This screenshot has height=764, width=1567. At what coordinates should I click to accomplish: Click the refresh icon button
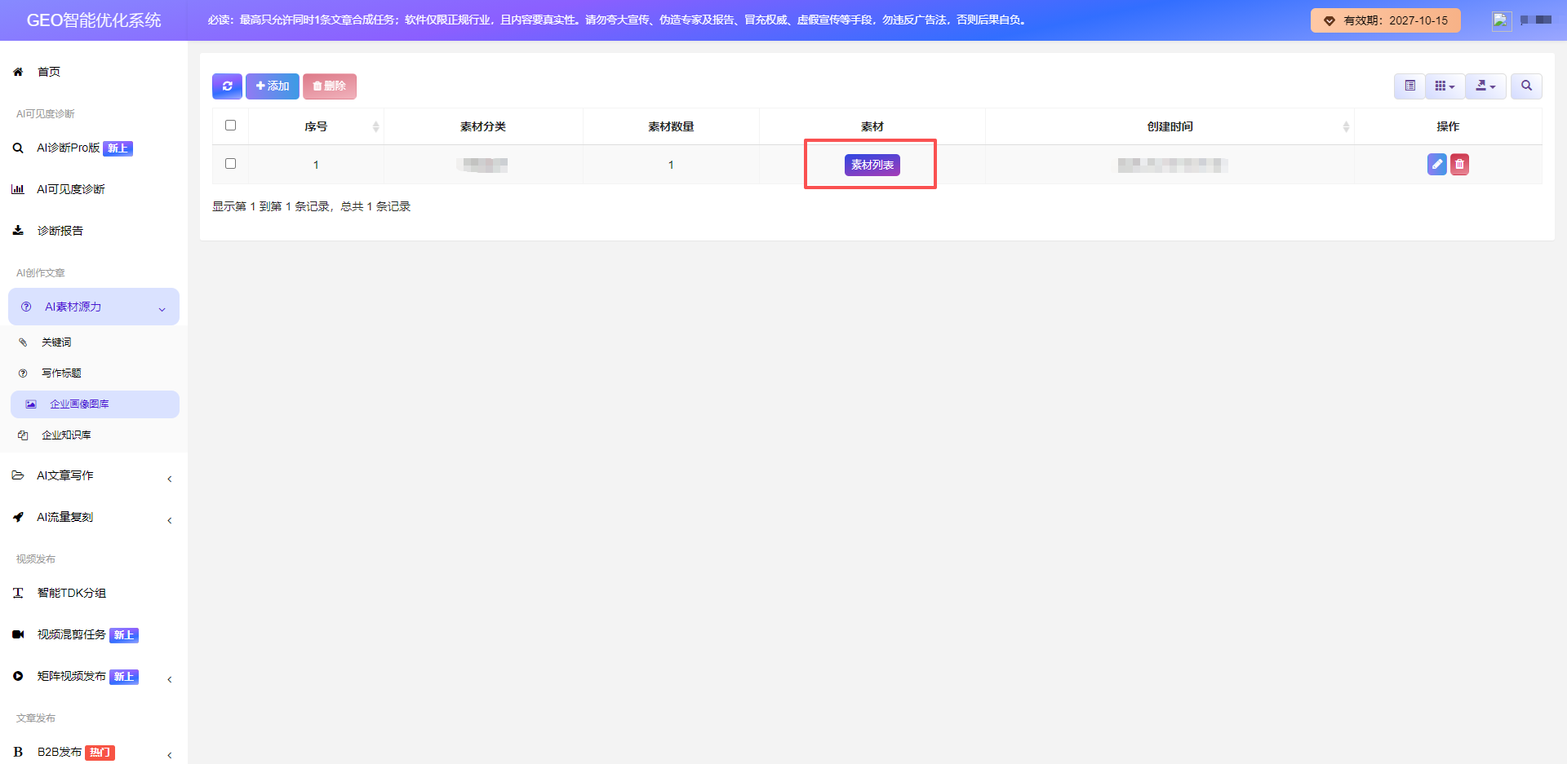tap(227, 86)
